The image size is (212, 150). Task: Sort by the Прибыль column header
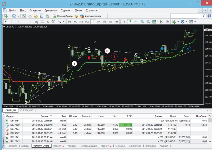pos(201,116)
